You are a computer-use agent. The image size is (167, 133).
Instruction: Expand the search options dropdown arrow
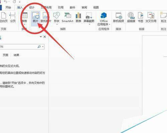tap(43, 46)
